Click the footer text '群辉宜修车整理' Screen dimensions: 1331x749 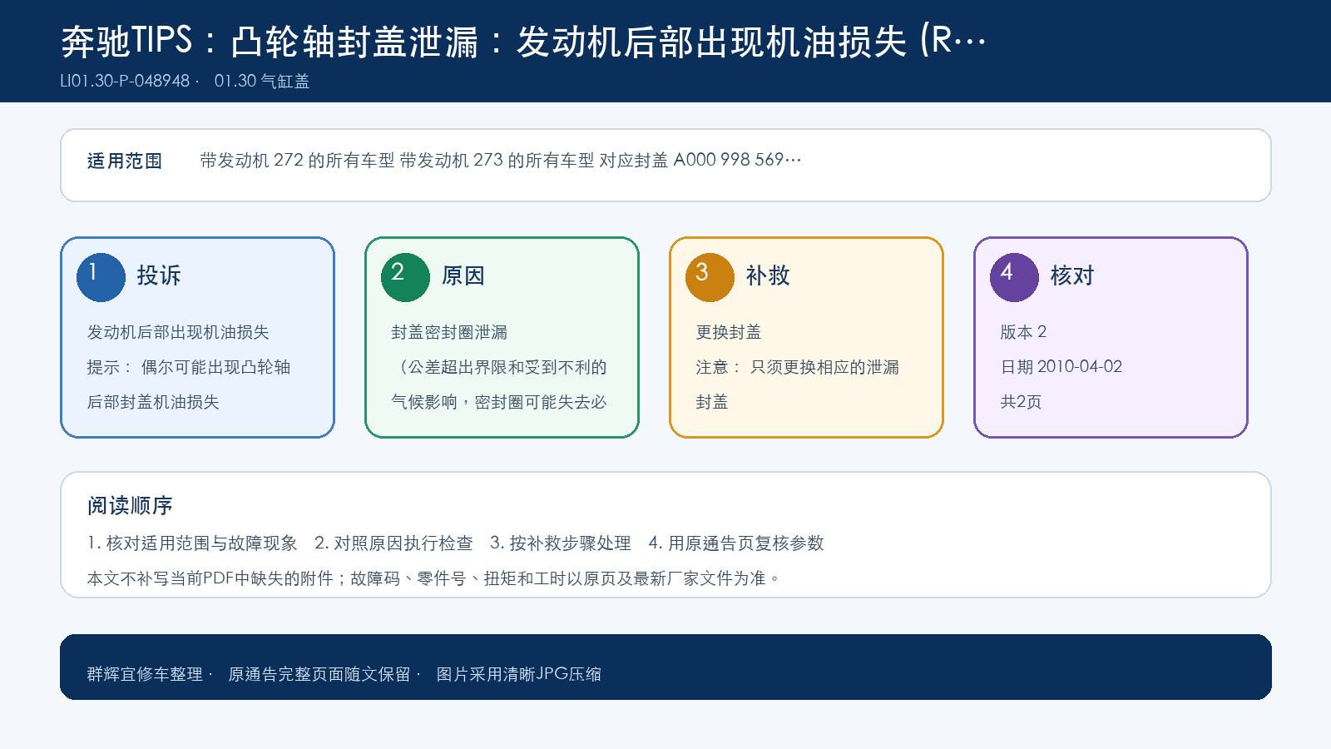point(145,674)
